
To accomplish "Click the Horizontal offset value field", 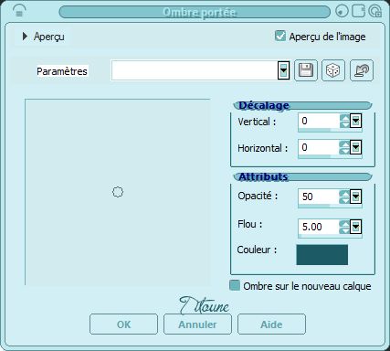I will pos(319,147).
